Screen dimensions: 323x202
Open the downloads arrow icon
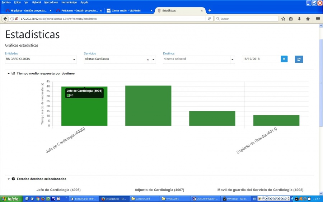coord(299,19)
